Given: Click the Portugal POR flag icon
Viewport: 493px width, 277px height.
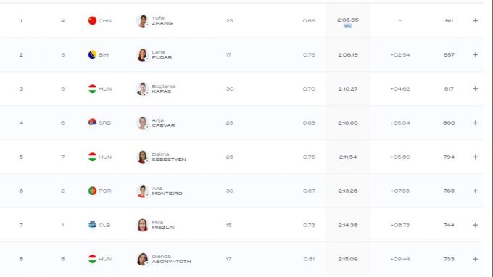Looking at the screenshot, I should 92,191.
